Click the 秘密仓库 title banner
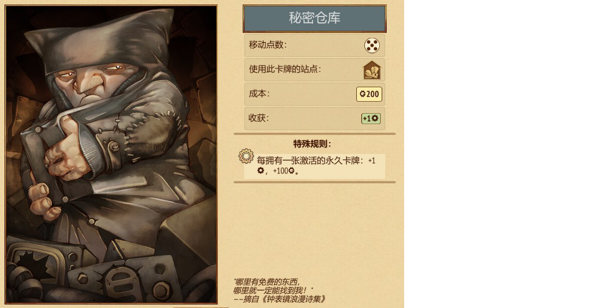The height and width of the screenshot is (308, 598). coord(314,18)
